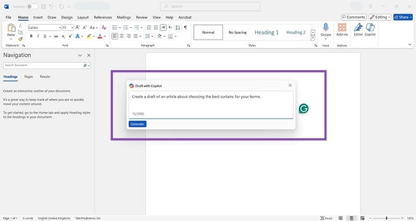Toggle italic formatting
Screen dimensions: 416x221
(38, 36)
